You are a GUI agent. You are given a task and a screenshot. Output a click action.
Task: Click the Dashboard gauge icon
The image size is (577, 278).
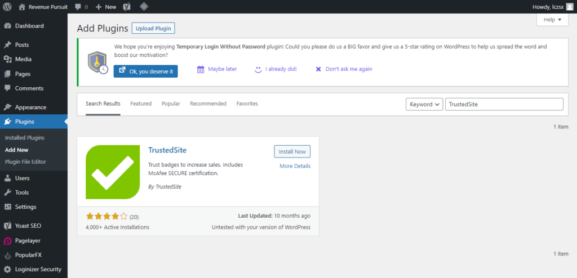pos(7,26)
